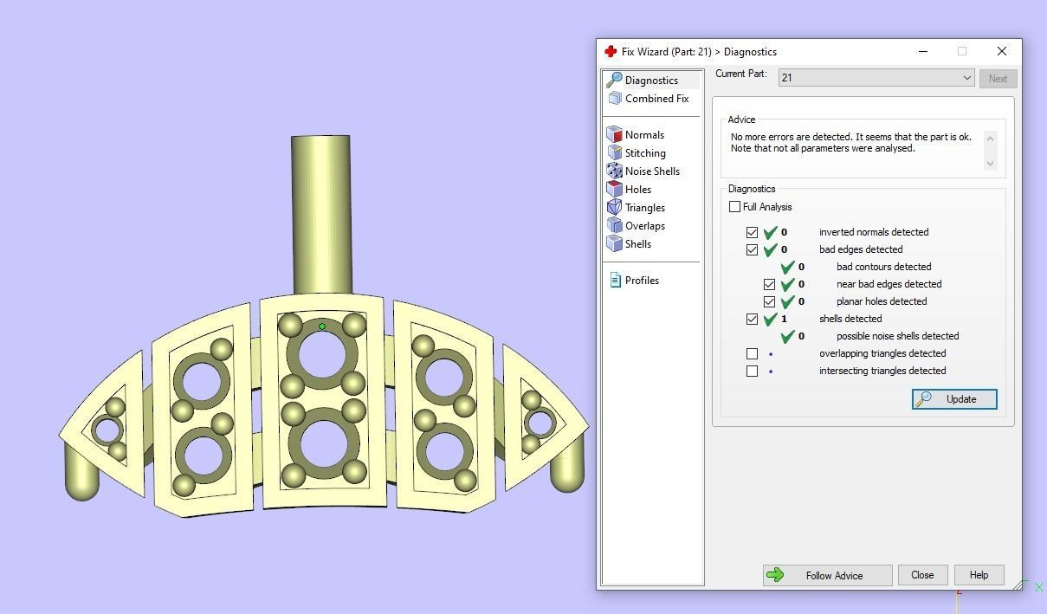
Task: Click the Diagnostics magnifier icon in sidebar
Action: (614, 80)
